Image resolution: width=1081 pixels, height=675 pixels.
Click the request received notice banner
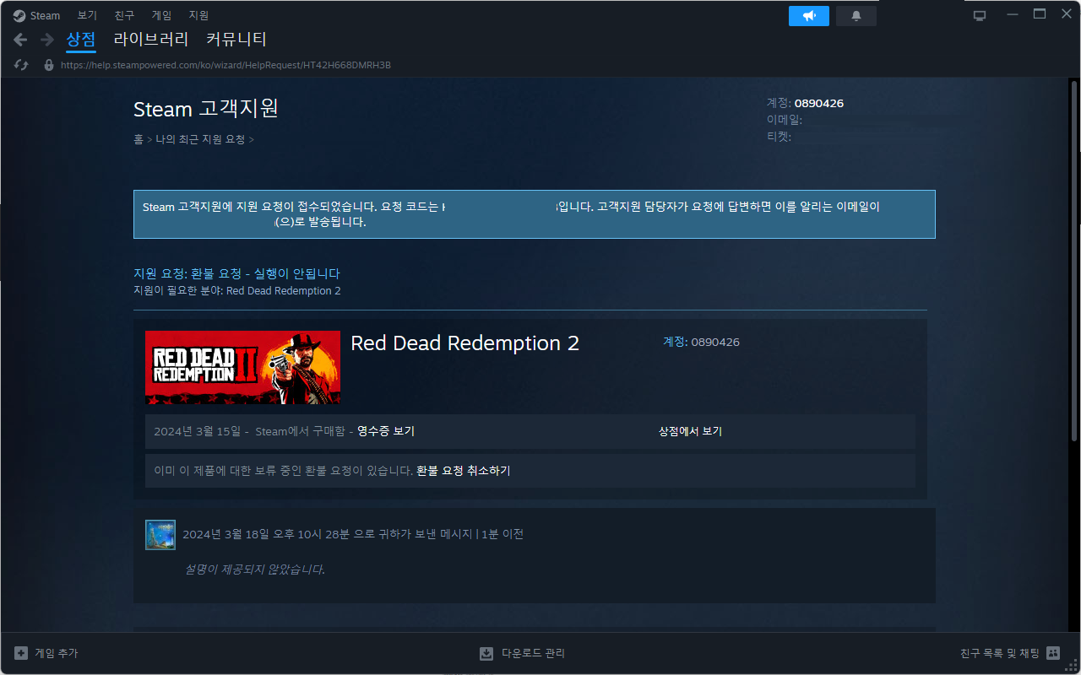(x=535, y=214)
